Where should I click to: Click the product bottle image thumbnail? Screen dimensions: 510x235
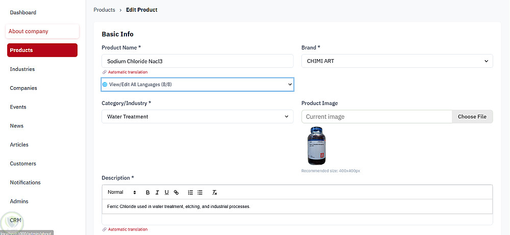316,146
